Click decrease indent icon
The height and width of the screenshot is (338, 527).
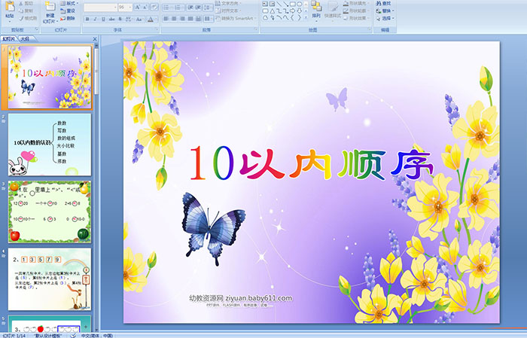190,8
